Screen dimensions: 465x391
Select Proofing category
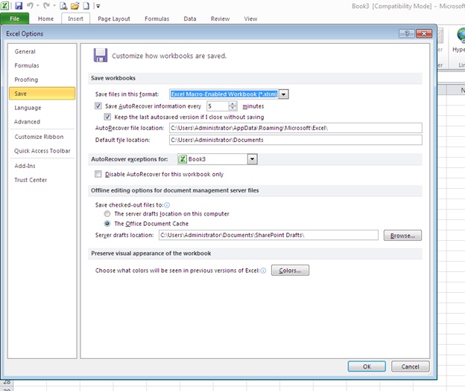click(x=42, y=80)
